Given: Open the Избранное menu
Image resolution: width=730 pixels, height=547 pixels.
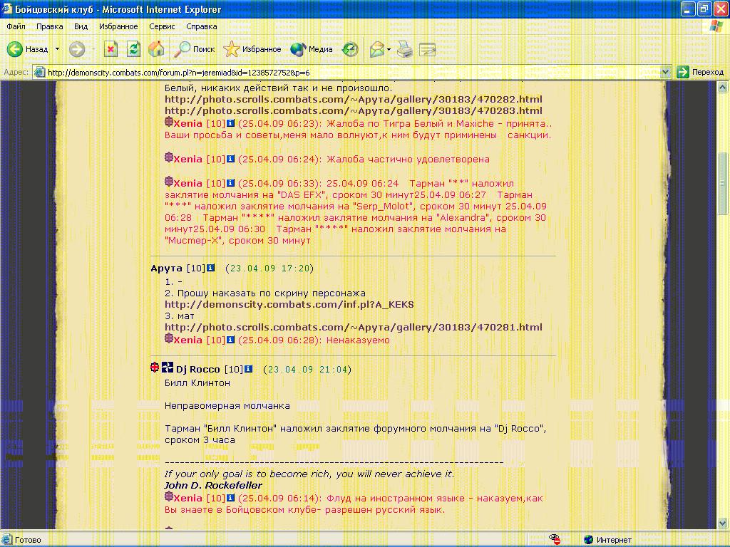Looking at the screenshot, I should point(118,26).
